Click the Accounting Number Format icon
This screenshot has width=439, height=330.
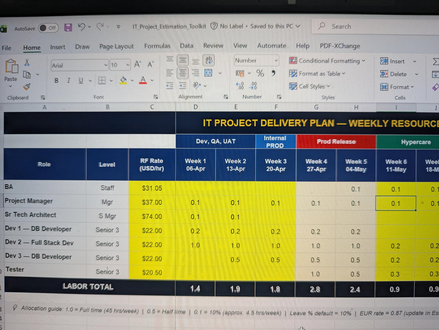coord(240,73)
